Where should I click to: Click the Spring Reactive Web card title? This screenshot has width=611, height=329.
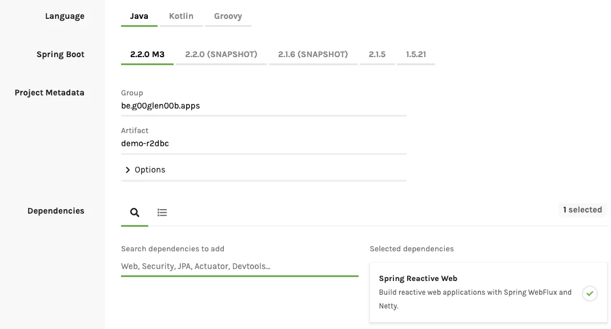point(418,278)
